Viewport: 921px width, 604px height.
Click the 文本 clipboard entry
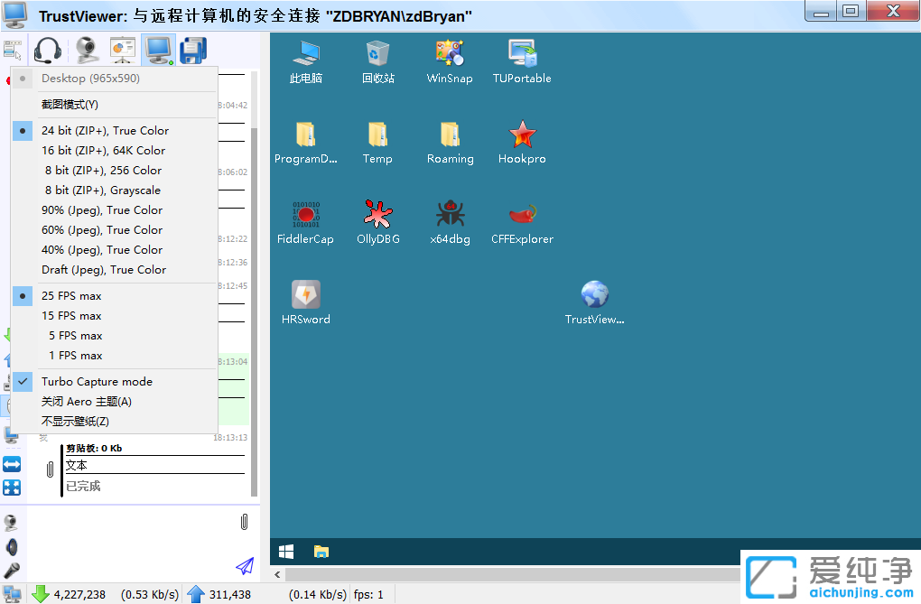(78, 468)
